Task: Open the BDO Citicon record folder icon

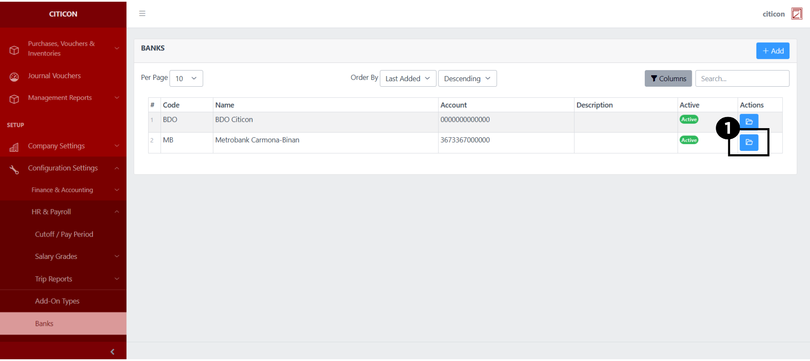Action: [749, 121]
